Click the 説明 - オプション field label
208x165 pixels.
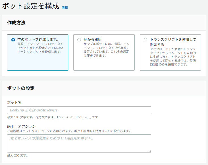tap(22, 126)
